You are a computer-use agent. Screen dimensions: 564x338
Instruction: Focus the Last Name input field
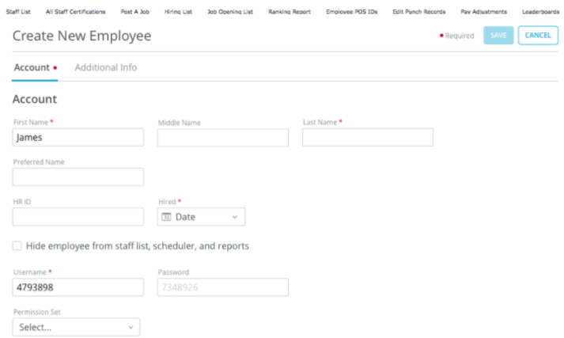(x=368, y=138)
